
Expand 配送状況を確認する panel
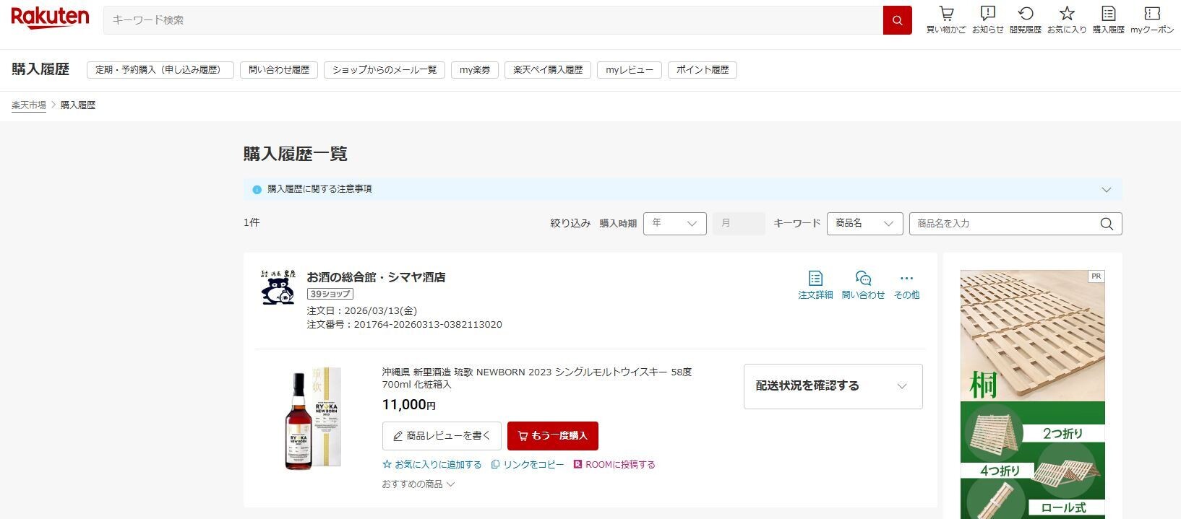coord(833,386)
